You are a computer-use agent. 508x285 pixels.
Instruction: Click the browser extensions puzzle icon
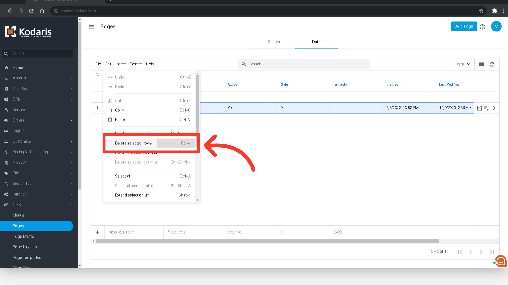pyautogui.click(x=495, y=11)
